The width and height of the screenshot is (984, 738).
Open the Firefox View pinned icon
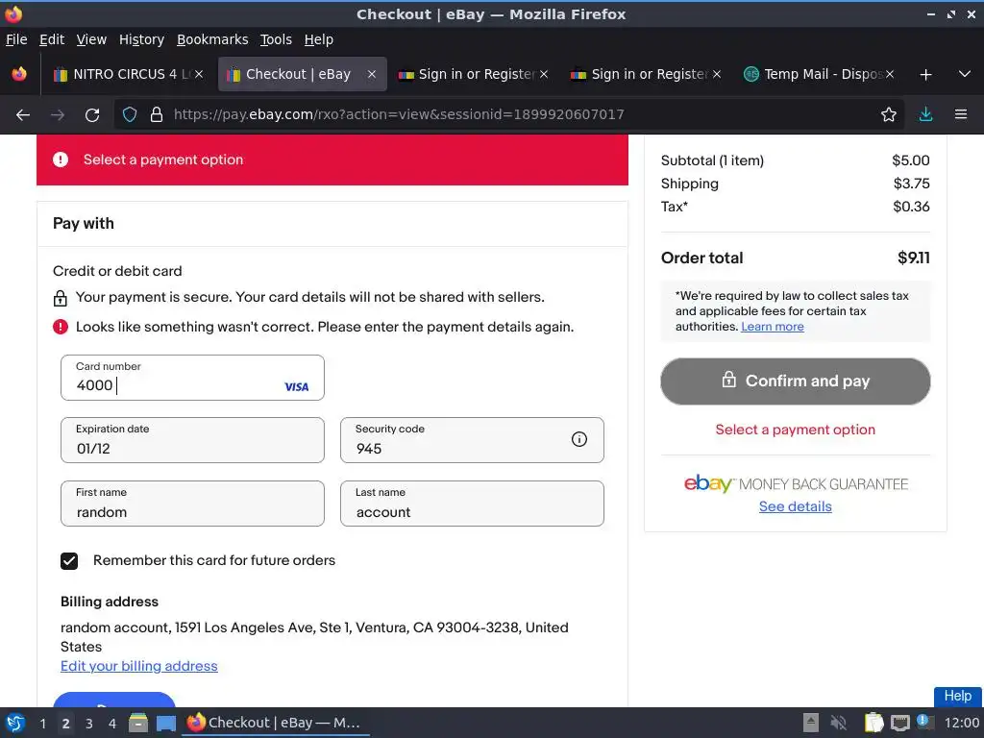click(x=19, y=74)
